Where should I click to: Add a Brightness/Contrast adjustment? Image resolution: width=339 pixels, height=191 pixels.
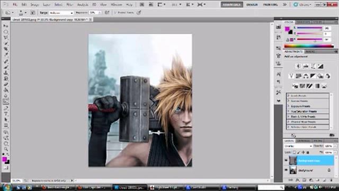(x=298, y=66)
